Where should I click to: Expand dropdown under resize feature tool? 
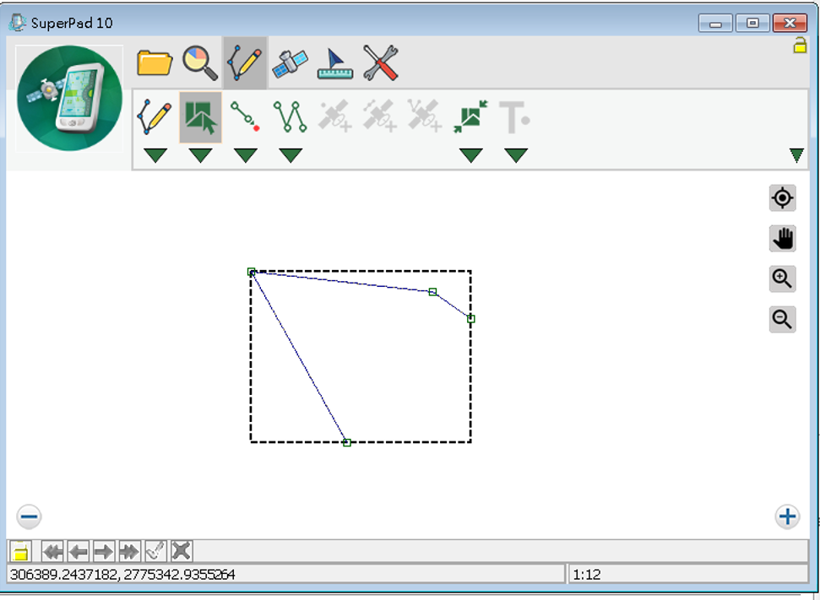click(x=471, y=155)
